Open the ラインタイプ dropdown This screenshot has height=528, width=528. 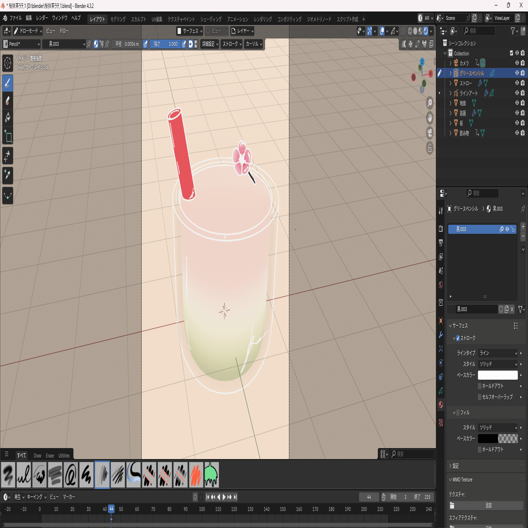(498, 353)
